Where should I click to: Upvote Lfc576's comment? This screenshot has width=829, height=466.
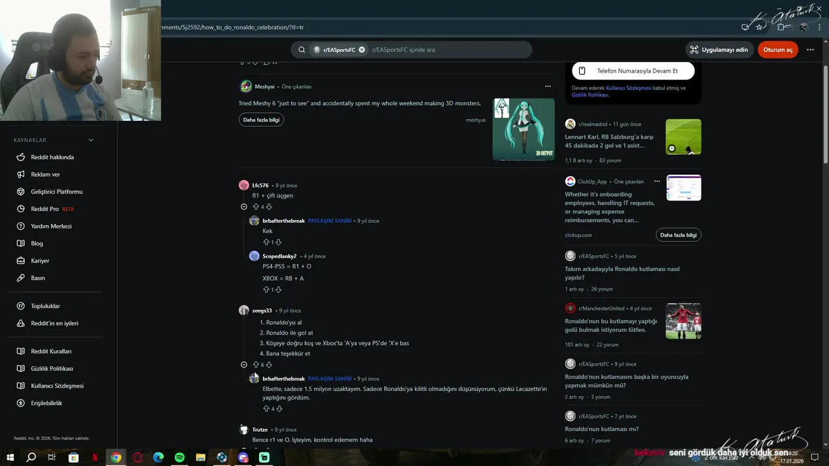tap(256, 206)
